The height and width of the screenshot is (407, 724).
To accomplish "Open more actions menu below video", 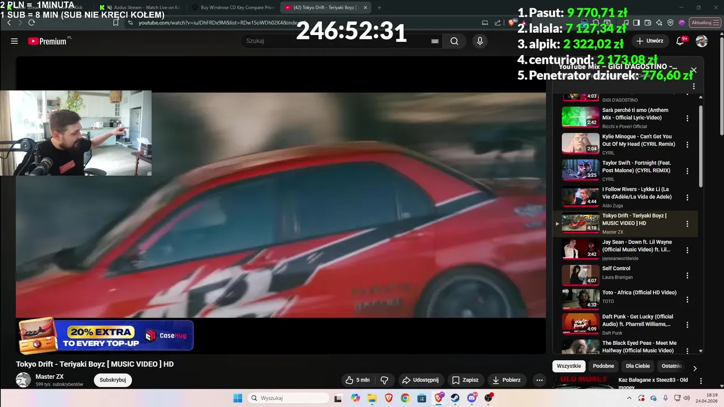I will pos(540,380).
